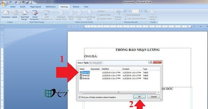Click the 'ÔNG/BÀ:' line in document
This screenshot has width=208, height=109.
tap(91, 56)
